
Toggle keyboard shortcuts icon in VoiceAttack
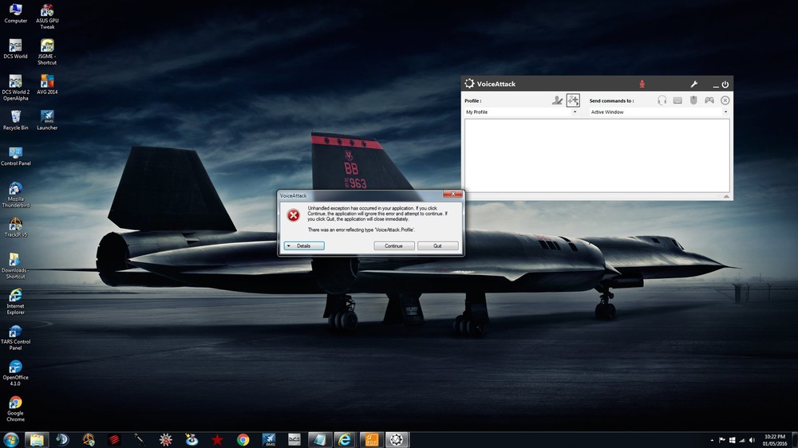678,100
